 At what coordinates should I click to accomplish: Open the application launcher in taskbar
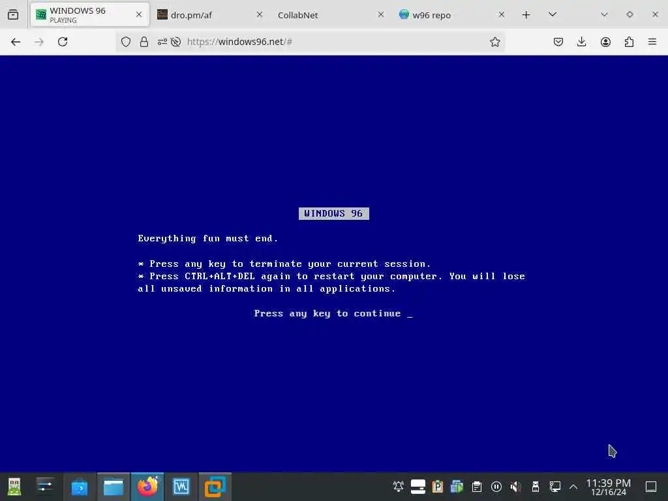pos(14,487)
